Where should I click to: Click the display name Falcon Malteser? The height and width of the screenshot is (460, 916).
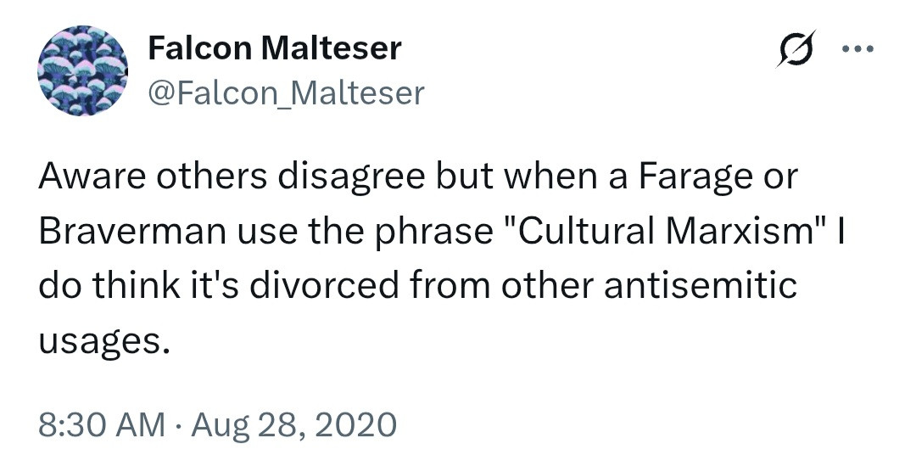[x=274, y=48]
